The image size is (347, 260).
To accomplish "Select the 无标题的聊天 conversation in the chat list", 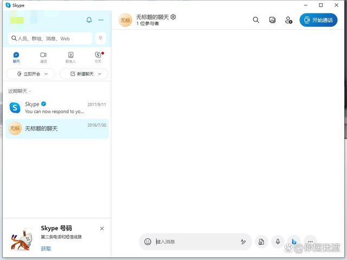I will [x=57, y=128].
